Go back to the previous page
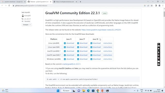The image size is (165, 93). (x=2, y=5)
